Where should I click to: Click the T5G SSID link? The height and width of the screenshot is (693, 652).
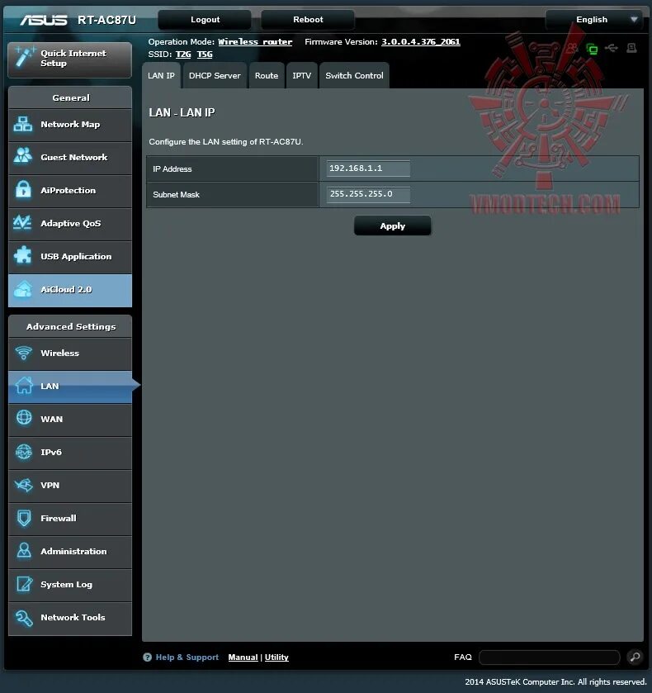point(205,55)
